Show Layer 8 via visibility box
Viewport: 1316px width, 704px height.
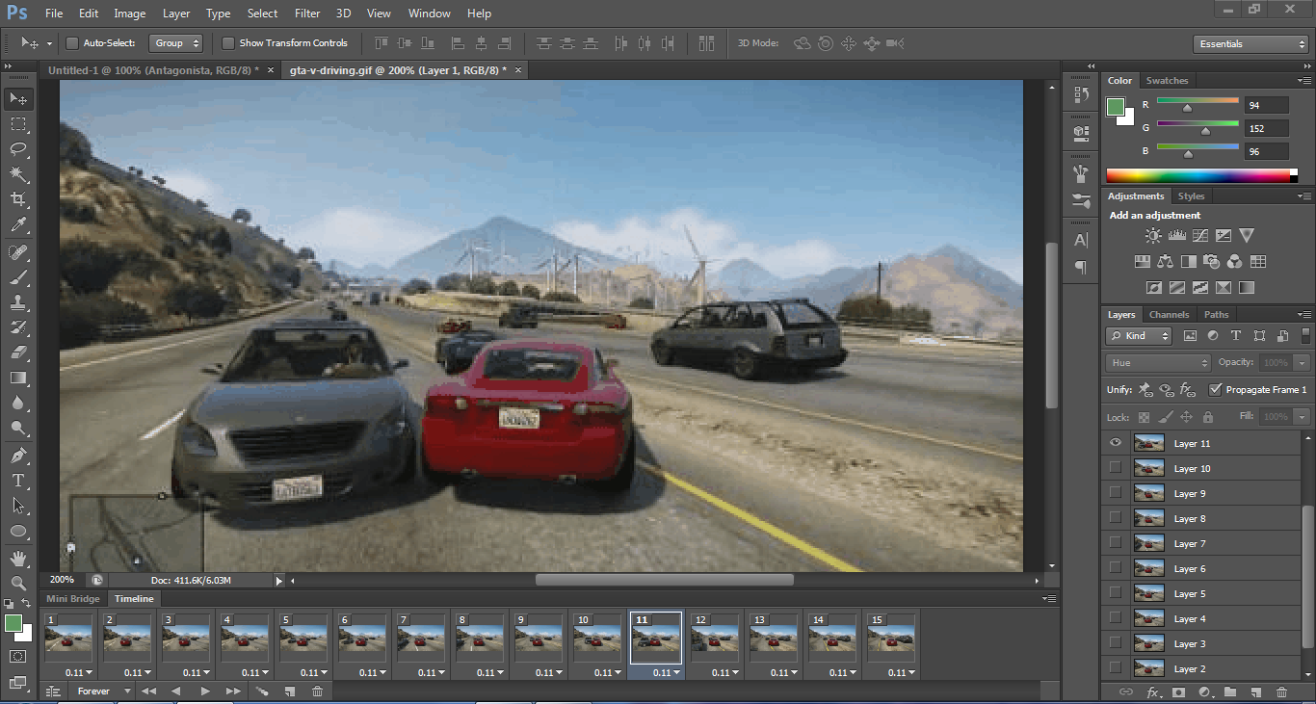(1116, 518)
